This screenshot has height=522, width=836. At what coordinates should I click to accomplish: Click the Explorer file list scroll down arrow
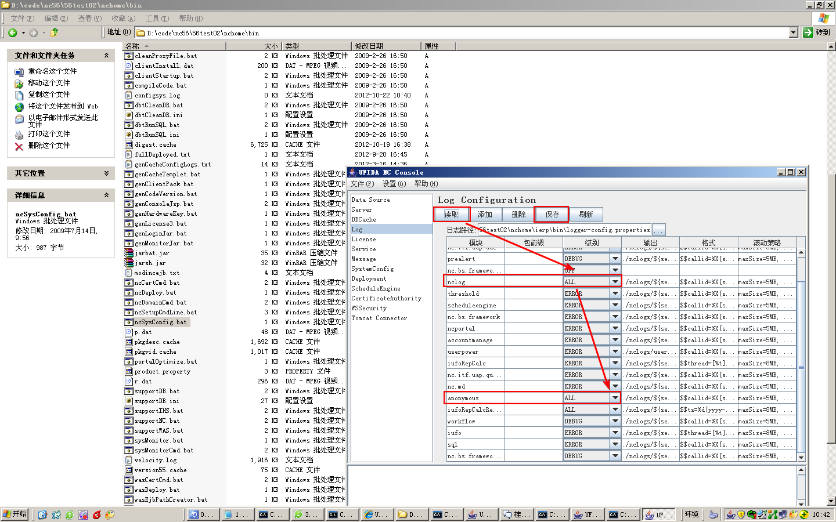831,501
